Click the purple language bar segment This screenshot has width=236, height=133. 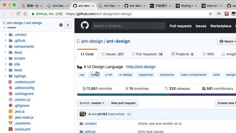[x=203, y=95]
